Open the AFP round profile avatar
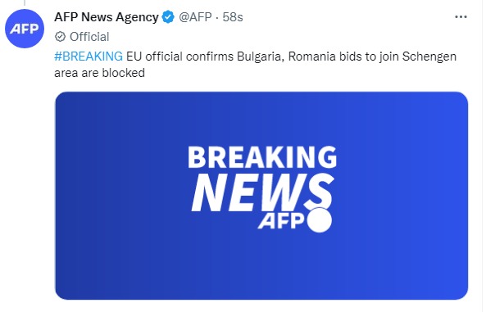 tap(25, 29)
